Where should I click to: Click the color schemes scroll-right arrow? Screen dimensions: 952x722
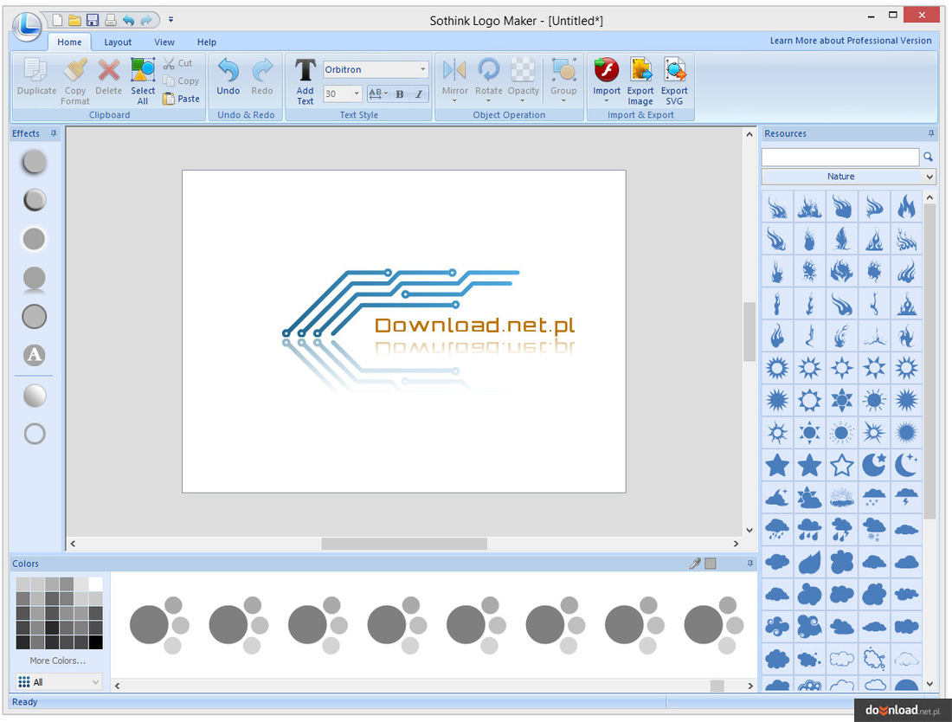pos(750,686)
